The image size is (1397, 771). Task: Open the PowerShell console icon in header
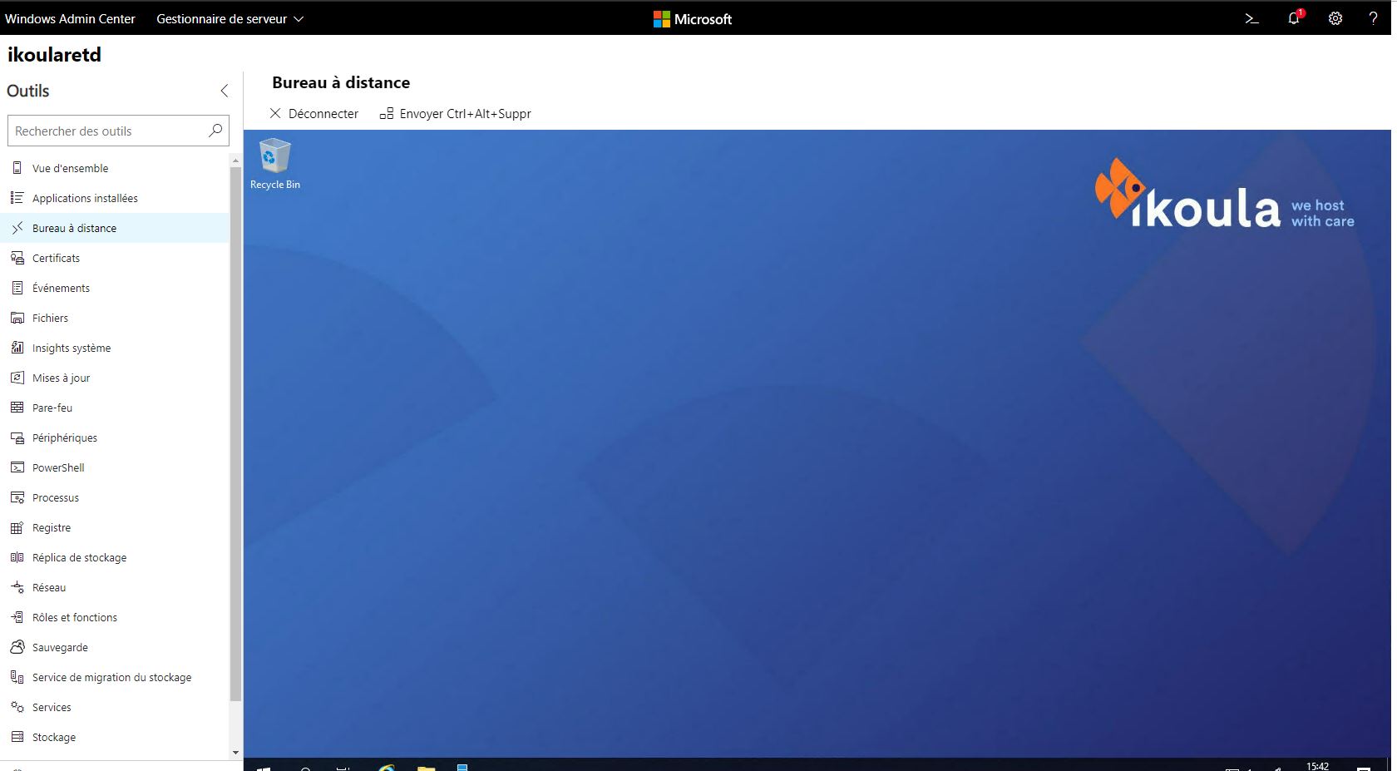(x=1251, y=18)
